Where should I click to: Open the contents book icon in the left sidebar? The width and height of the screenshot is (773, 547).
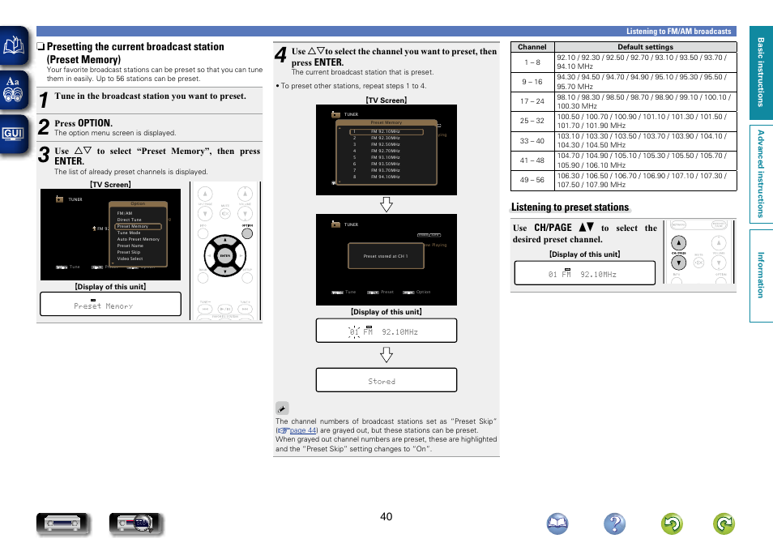(14, 45)
